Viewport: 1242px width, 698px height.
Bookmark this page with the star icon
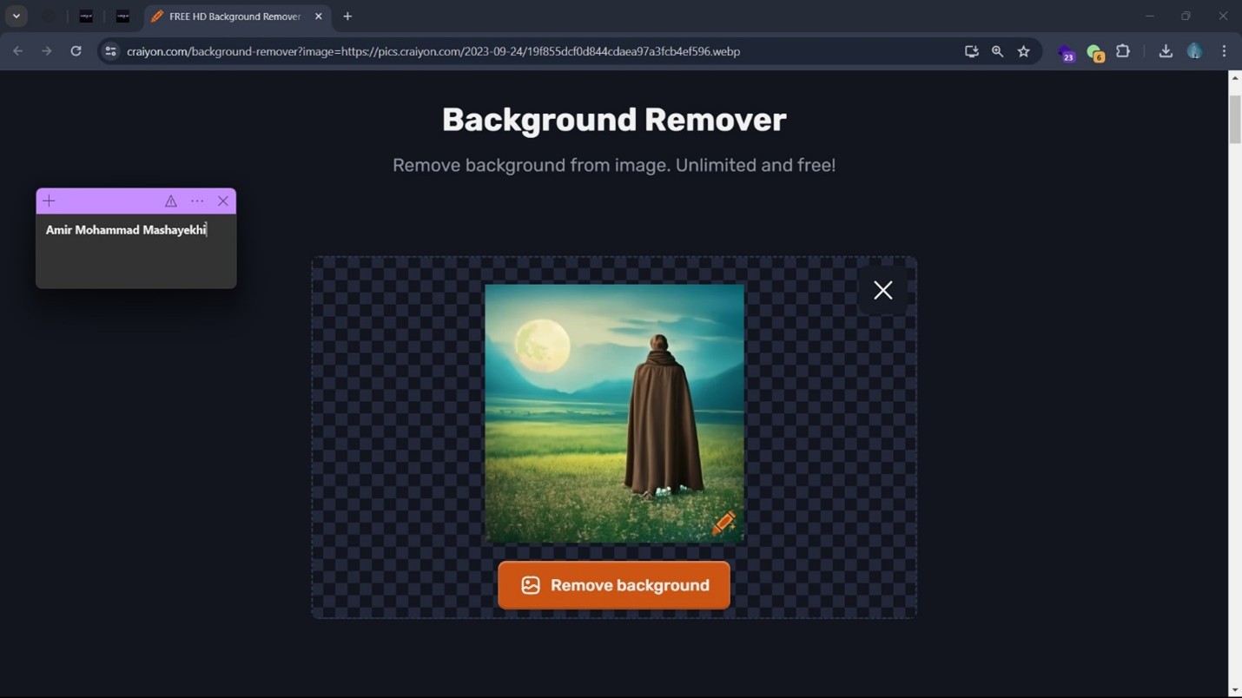pos(1023,51)
